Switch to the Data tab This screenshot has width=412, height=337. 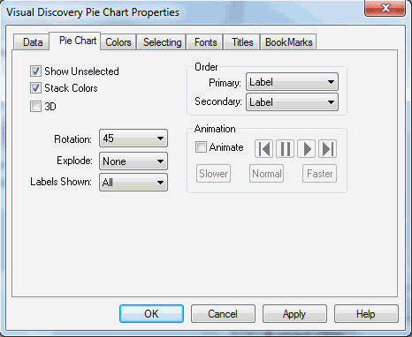pos(32,42)
